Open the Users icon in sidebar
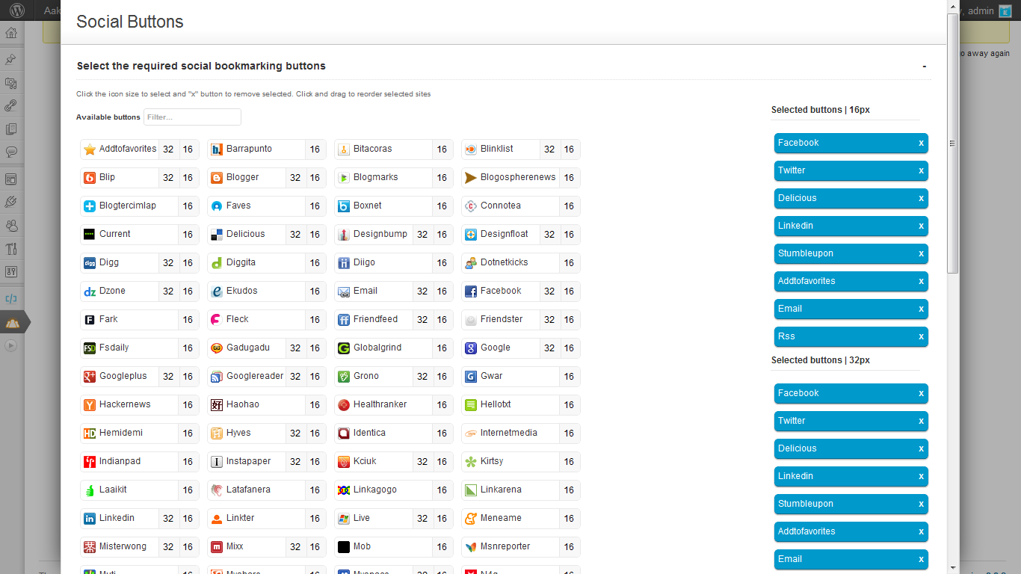Viewport: 1021px width, 574px height. click(11, 225)
